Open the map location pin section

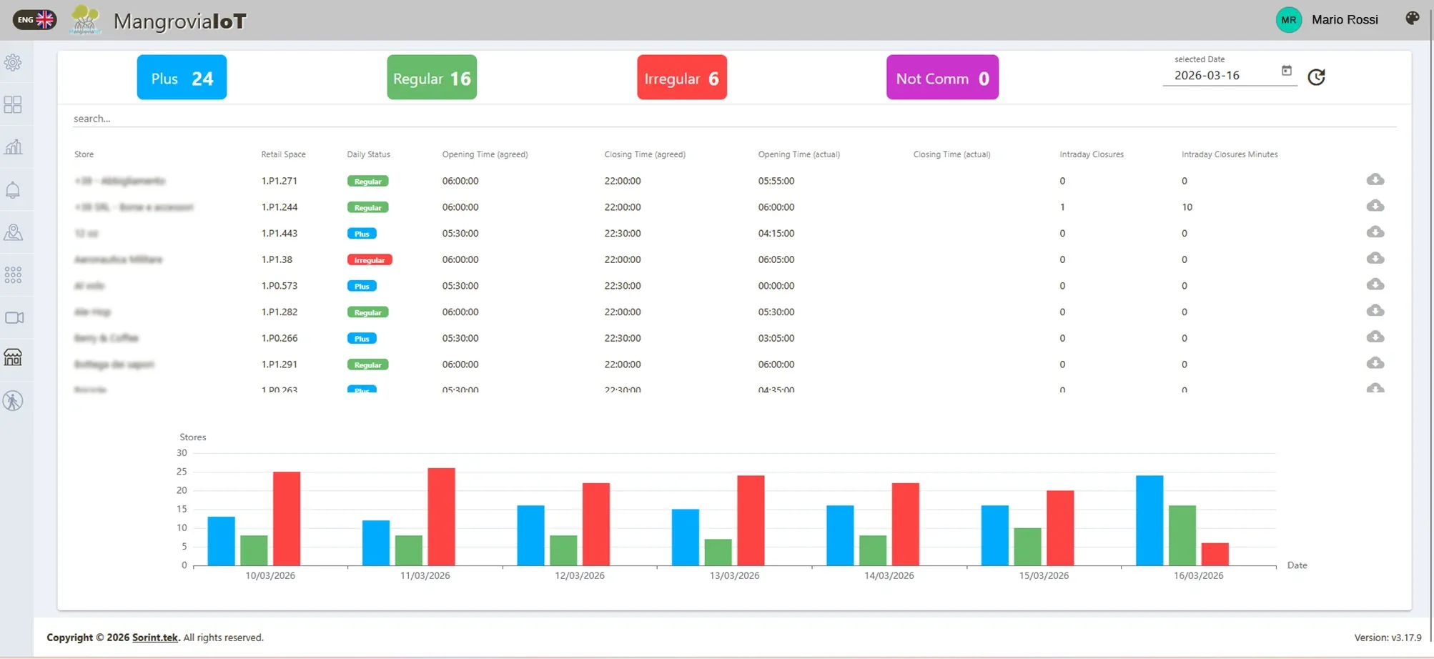point(13,232)
